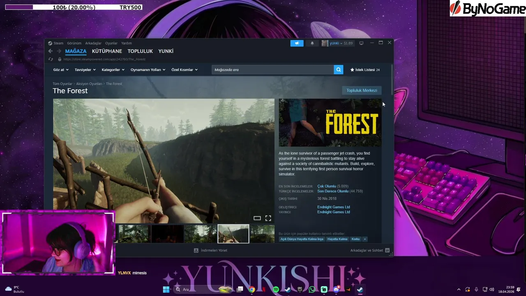The width and height of the screenshot is (526, 296).
Task: Expand the Tavsiyeler dropdown
Action: (x=85, y=70)
